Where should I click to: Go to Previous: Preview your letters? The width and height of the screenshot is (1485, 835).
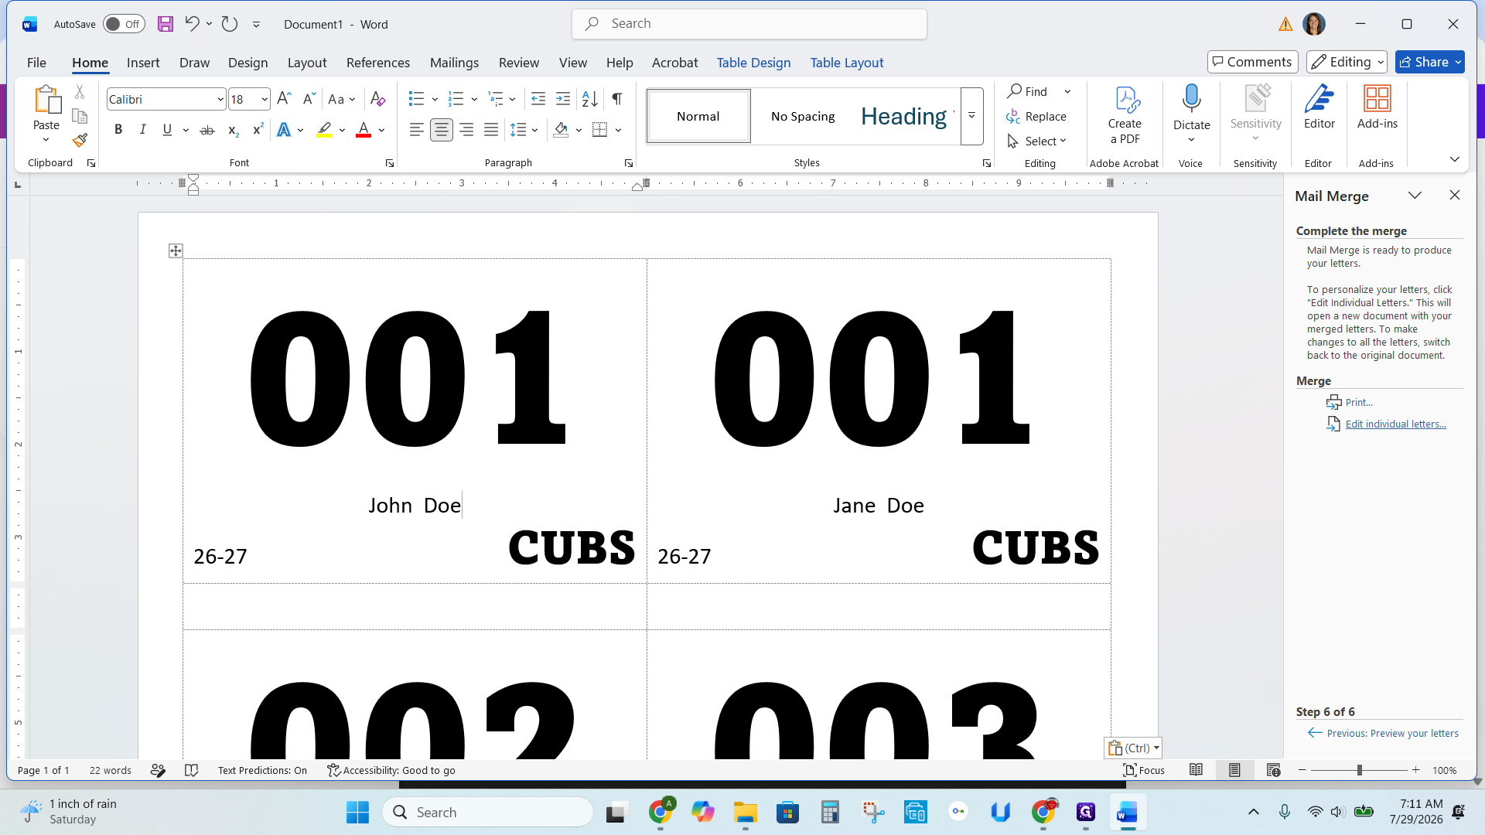(1383, 733)
